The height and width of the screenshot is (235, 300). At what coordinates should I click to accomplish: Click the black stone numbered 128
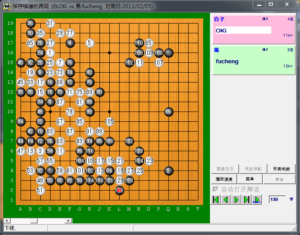pyautogui.click(x=139, y=151)
